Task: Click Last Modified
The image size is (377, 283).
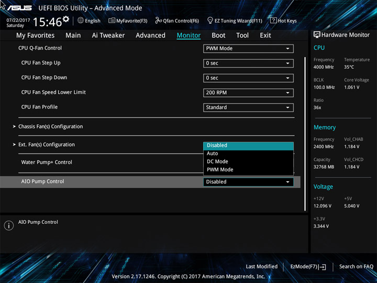Action: tap(262, 267)
